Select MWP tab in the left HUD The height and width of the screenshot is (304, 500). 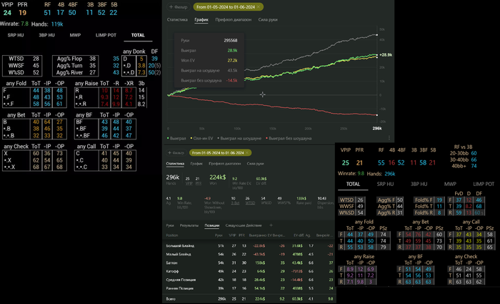[x=75, y=35]
